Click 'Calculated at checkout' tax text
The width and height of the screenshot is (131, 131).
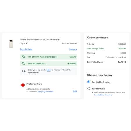coord(116,57)
